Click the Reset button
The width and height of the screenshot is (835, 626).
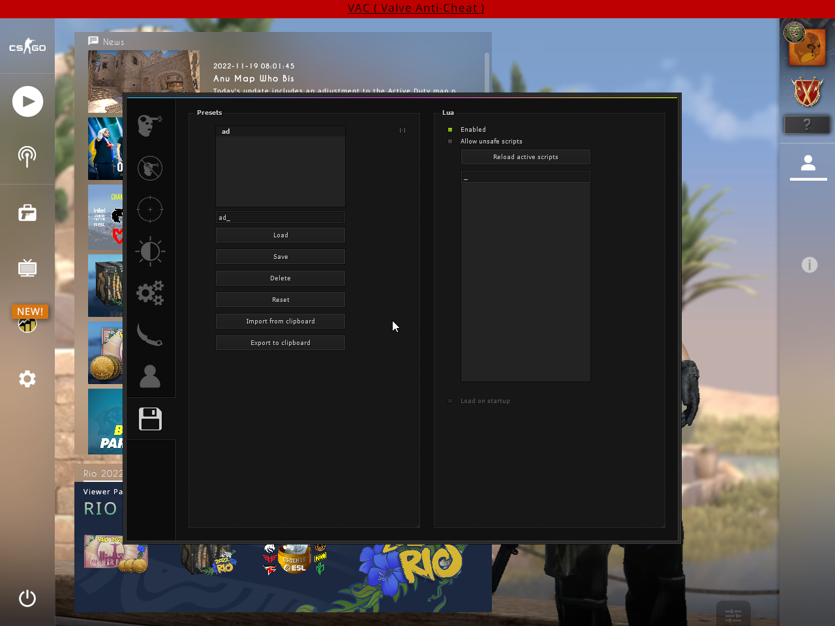(281, 300)
